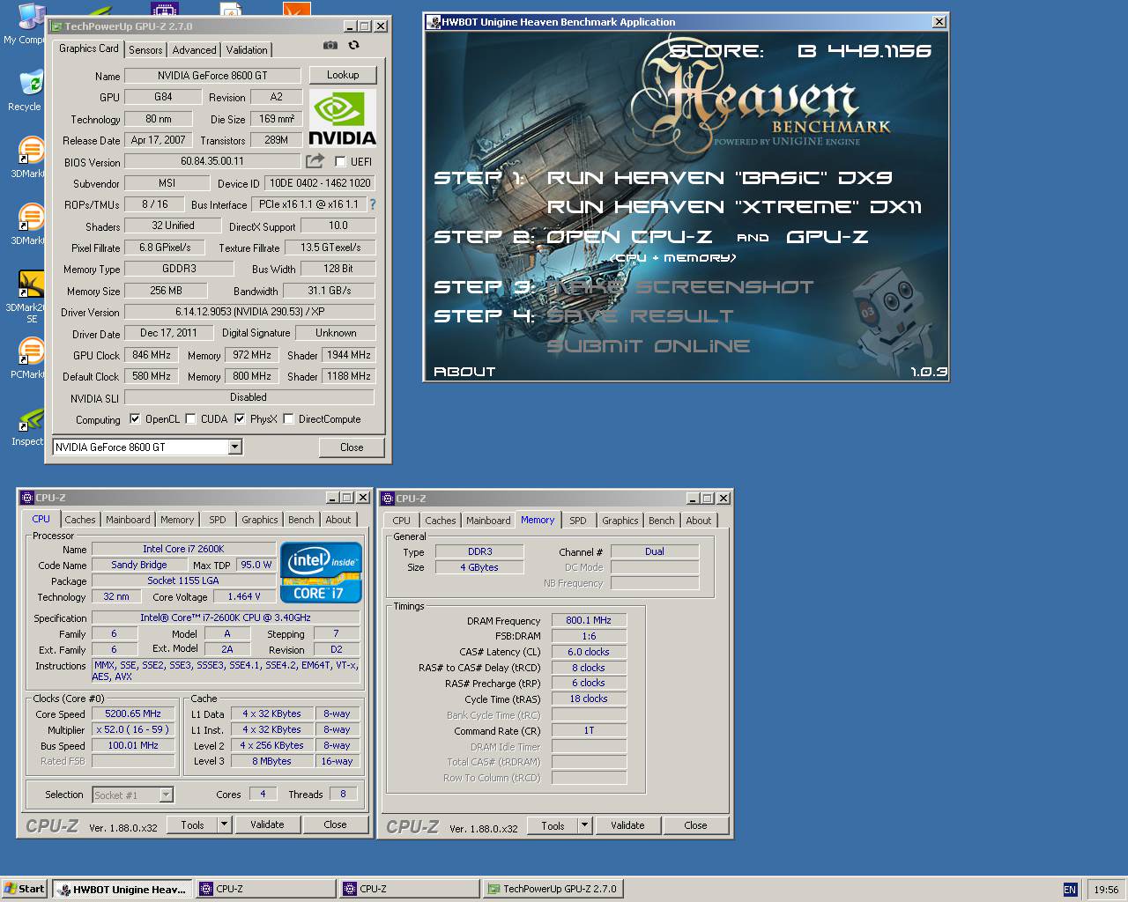Viewport: 1128px width, 902px height.
Task: Click the Bus Interface question mark icon
Action: (x=372, y=204)
